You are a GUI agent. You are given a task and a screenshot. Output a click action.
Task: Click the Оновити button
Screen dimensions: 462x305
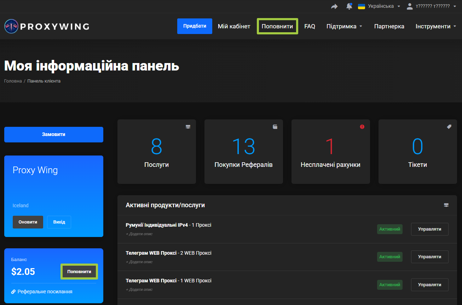coord(28,222)
